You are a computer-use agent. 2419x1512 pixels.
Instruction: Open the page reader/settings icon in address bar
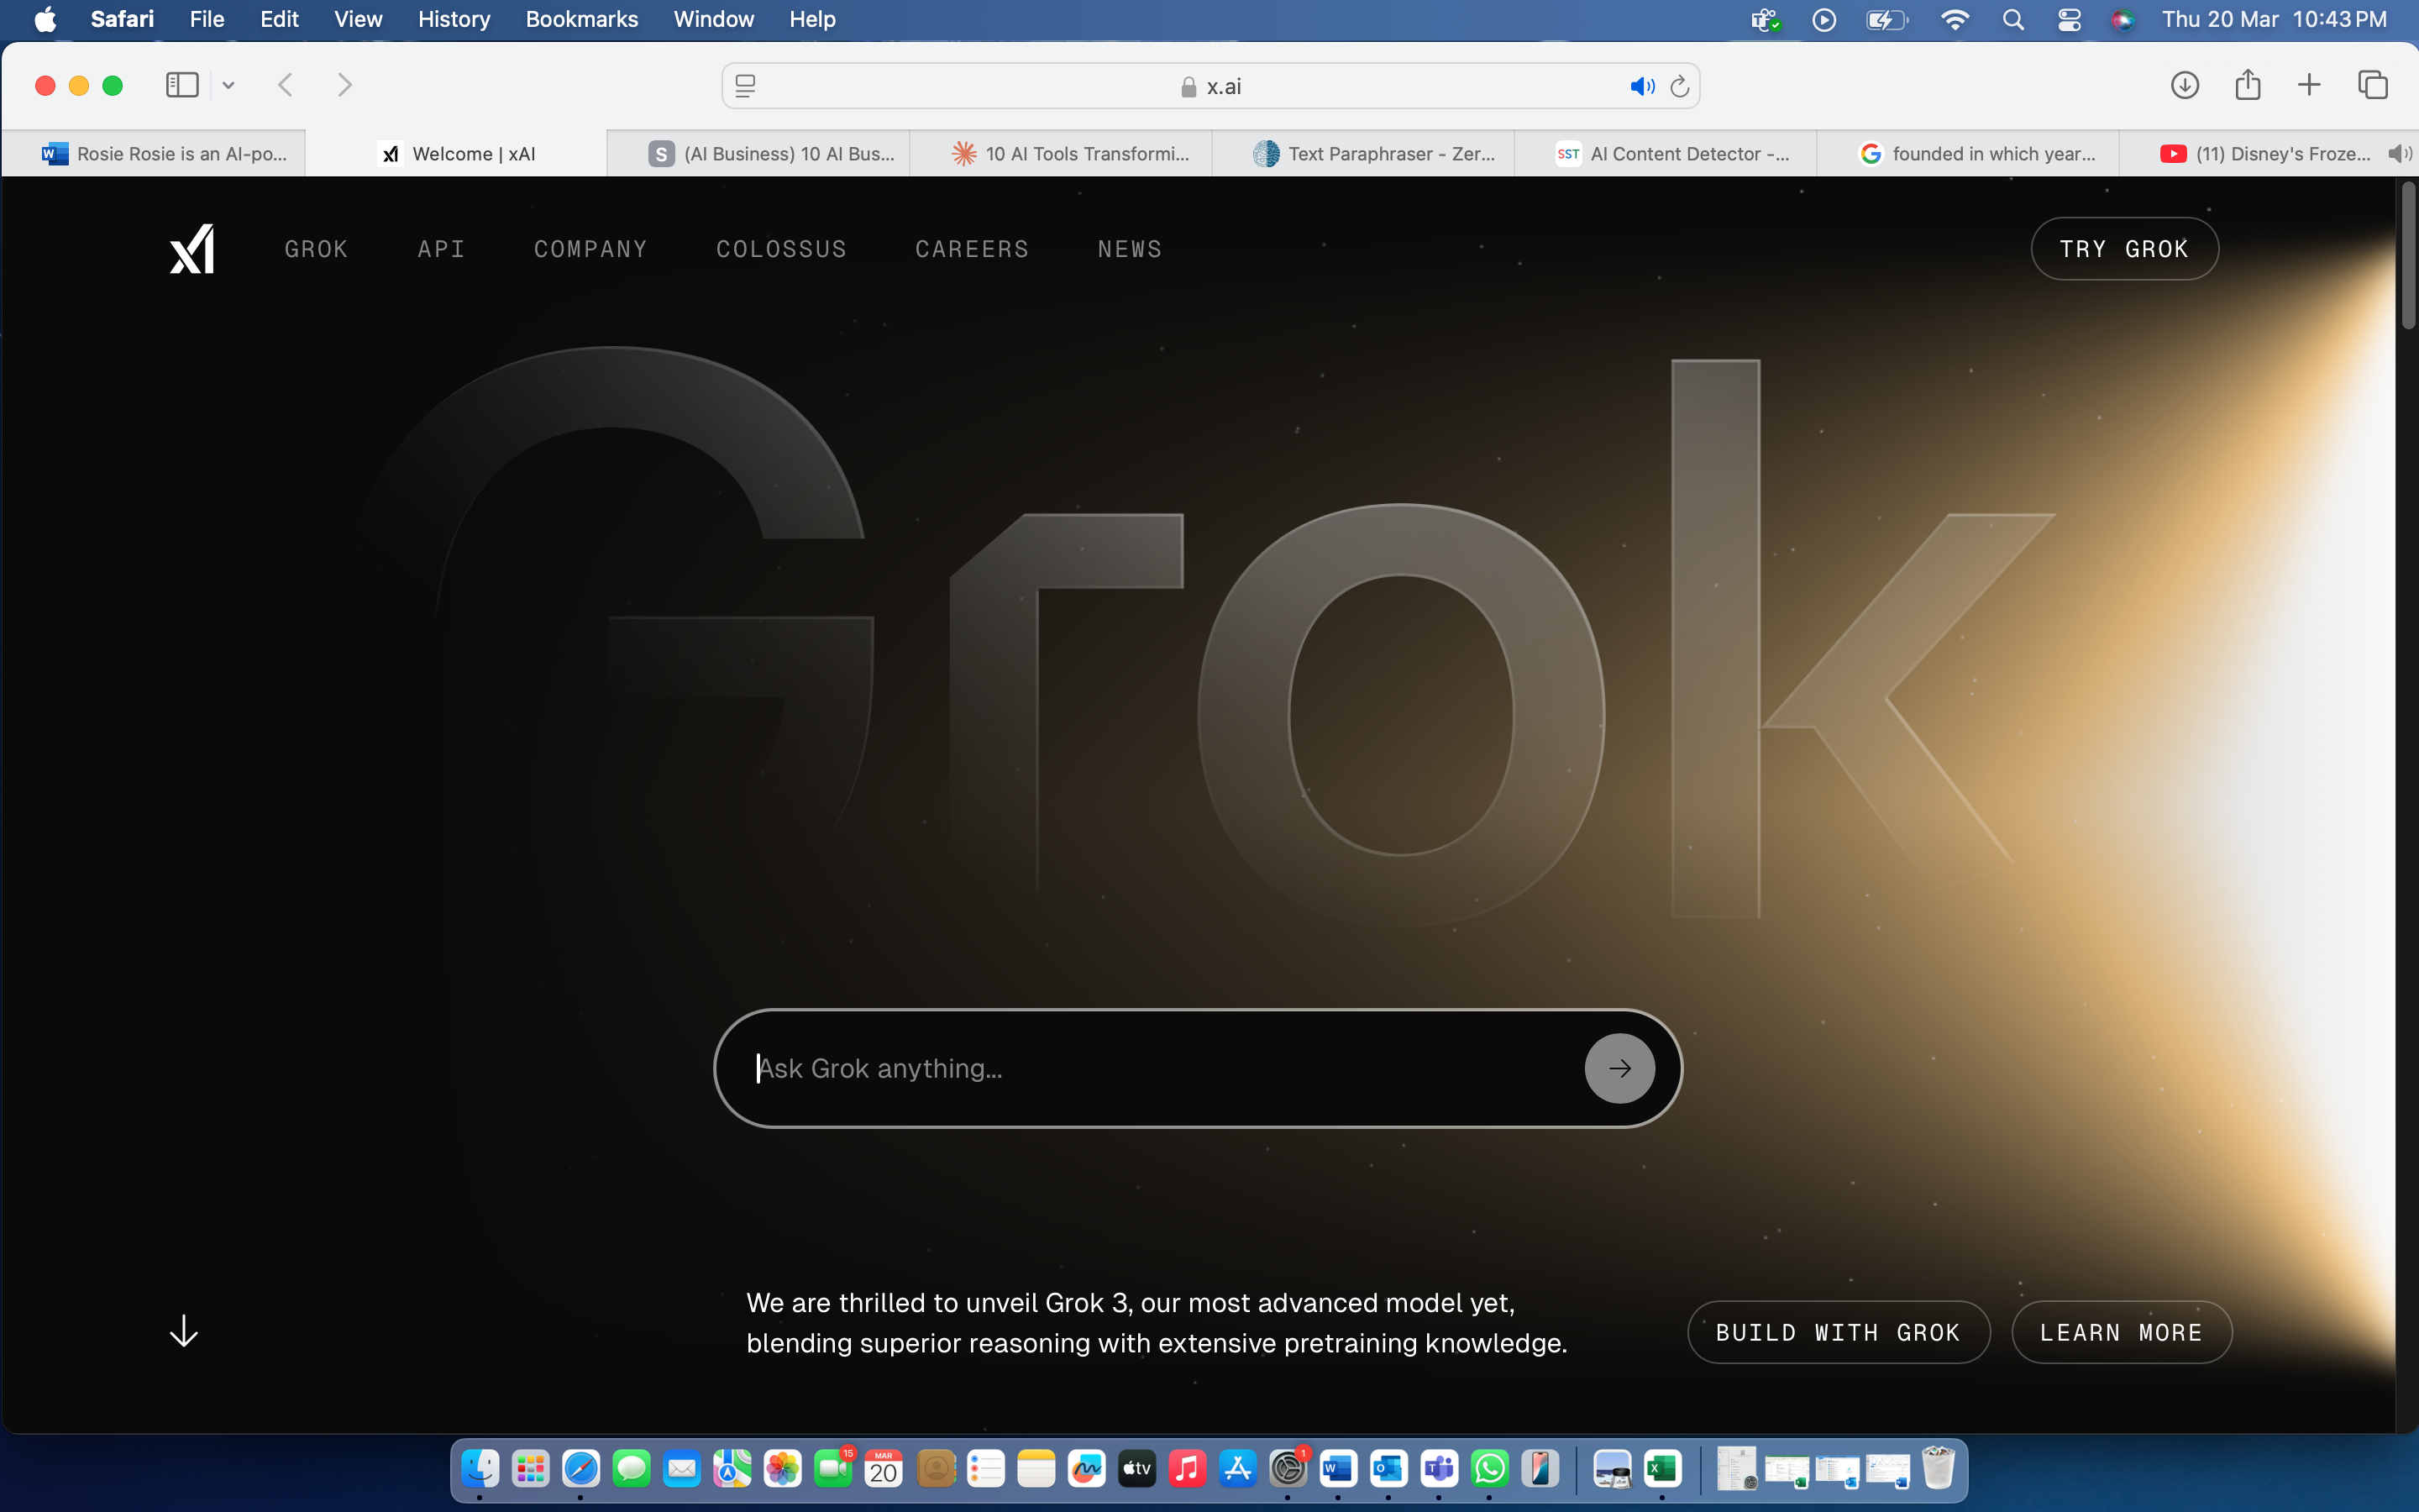(x=745, y=86)
